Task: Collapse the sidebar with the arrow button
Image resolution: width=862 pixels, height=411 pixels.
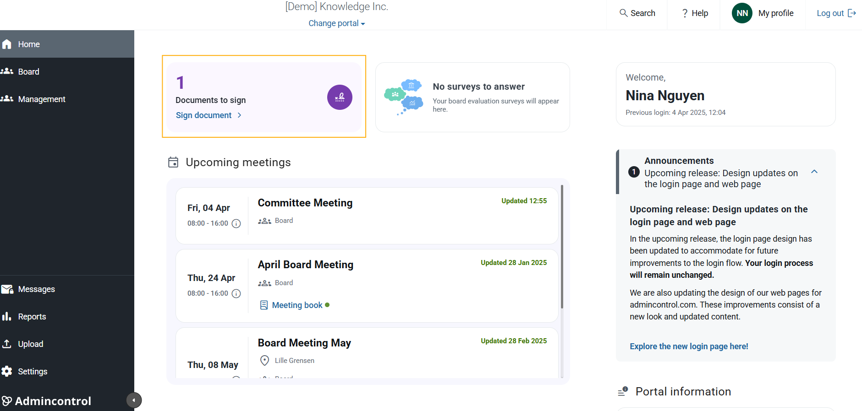Action: coord(134,400)
